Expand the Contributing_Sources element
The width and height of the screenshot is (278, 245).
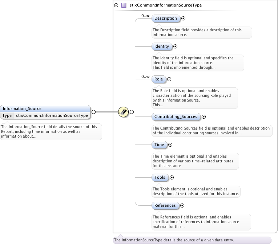click(x=204, y=116)
